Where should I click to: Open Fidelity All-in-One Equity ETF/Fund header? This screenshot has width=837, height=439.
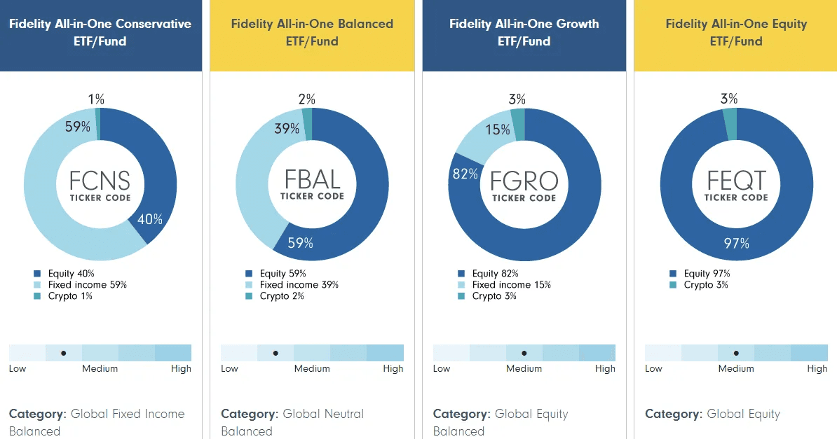coord(736,32)
